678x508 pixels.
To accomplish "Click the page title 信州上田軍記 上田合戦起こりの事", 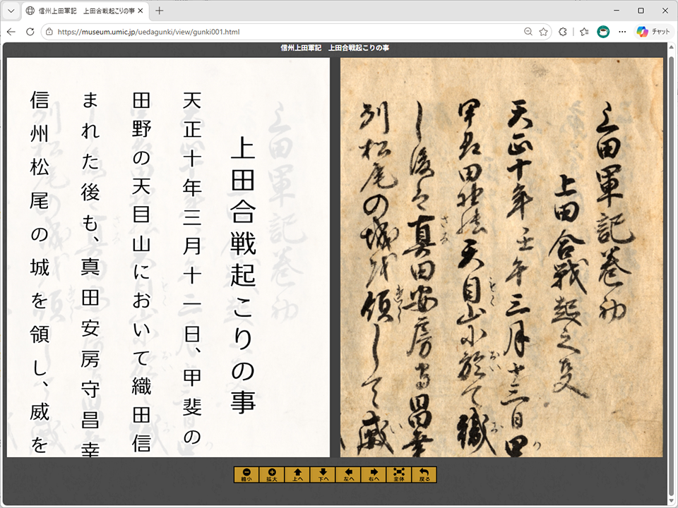I will tap(335, 48).
